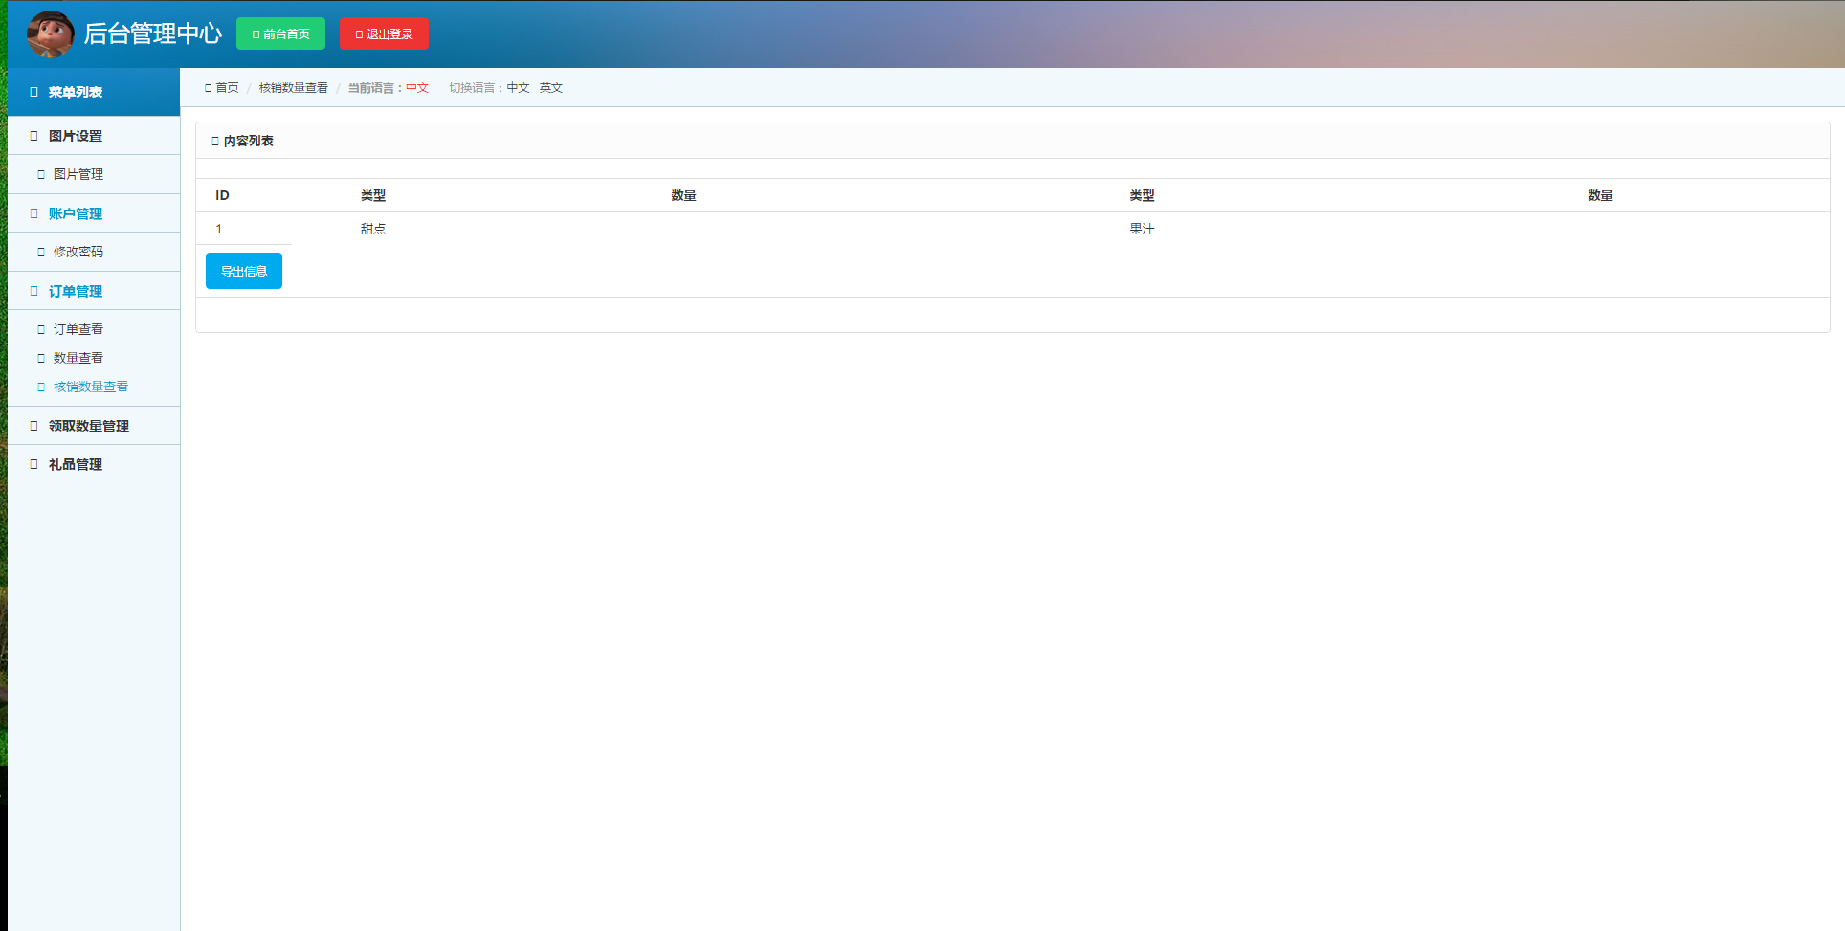Expand the 账户管理 menu section
This screenshot has width=1845, height=931.
point(94,213)
